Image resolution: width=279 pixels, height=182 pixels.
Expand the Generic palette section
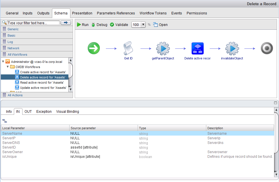point(37,29)
